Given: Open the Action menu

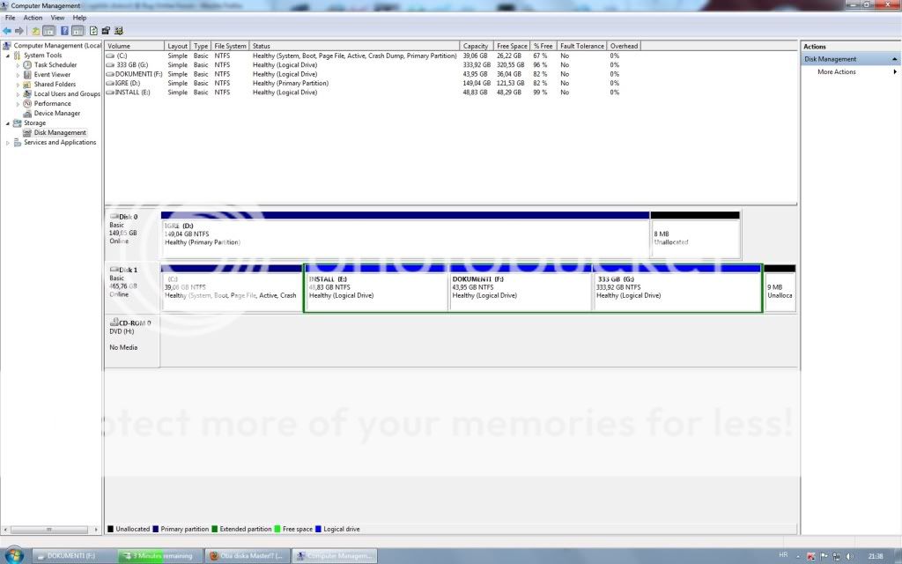Looking at the screenshot, I should tap(33, 18).
